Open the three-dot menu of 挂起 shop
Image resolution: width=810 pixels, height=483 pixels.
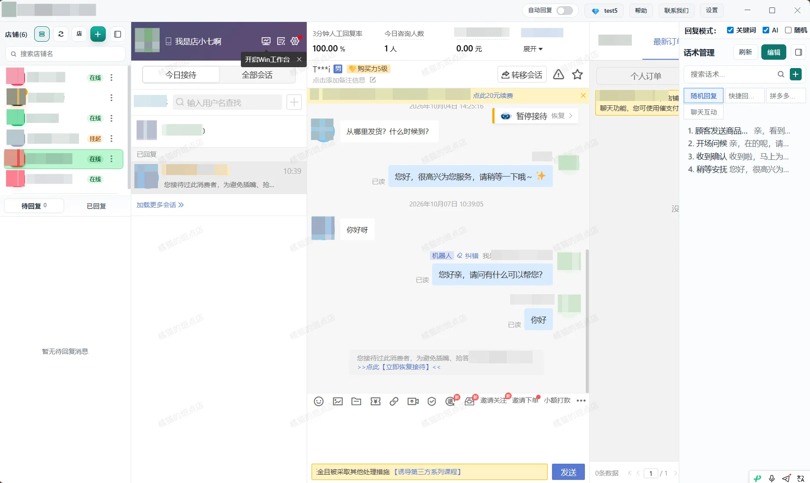pos(111,139)
